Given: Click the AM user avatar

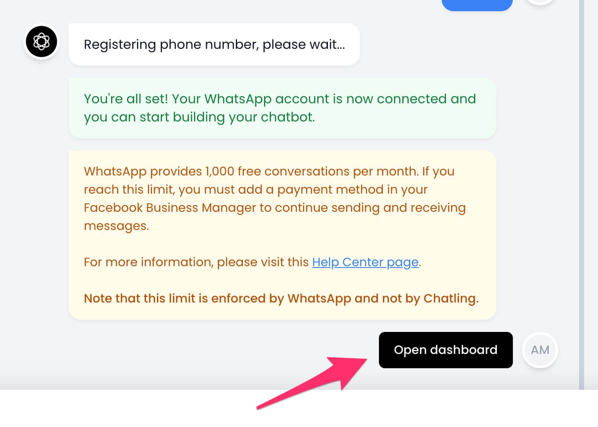Looking at the screenshot, I should [540, 350].
